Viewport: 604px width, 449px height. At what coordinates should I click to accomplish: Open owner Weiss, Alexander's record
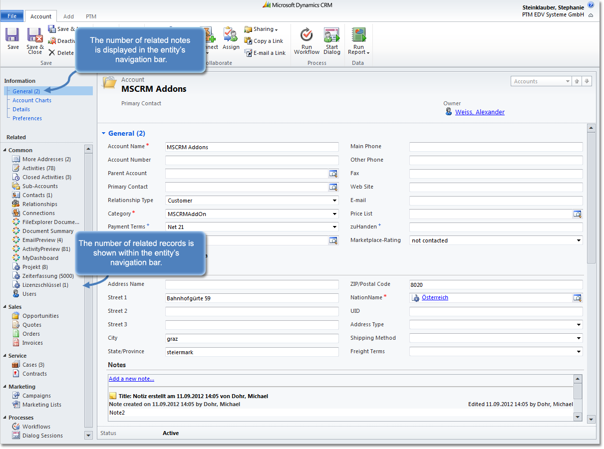coord(480,112)
